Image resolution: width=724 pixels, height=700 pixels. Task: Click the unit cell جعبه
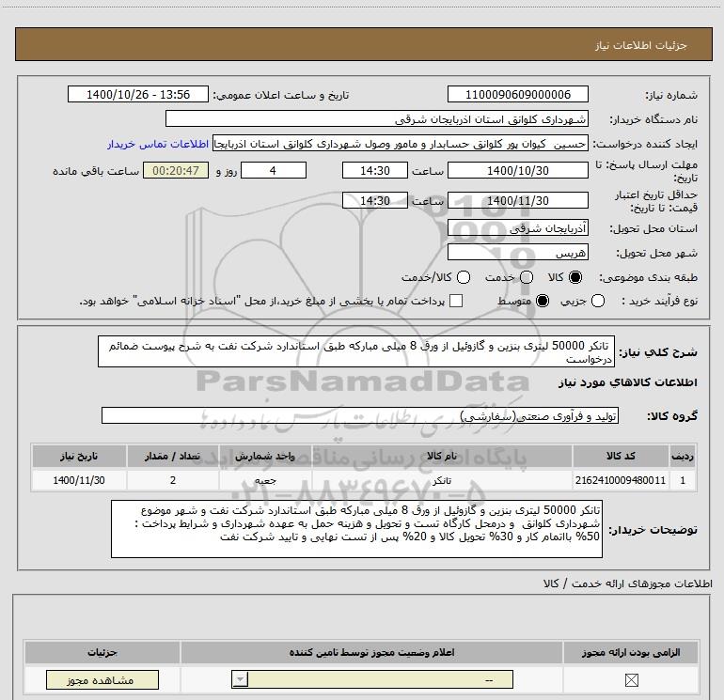(x=265, y=480)
